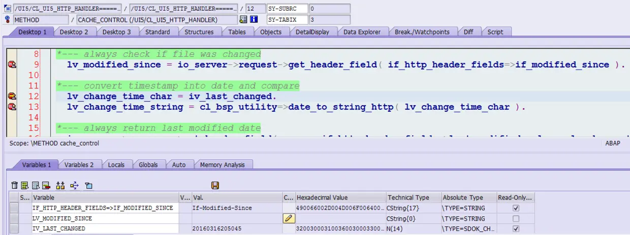Click the first green list icon after the trash
This screenshot has width=630, height=235.
point(24,186)
